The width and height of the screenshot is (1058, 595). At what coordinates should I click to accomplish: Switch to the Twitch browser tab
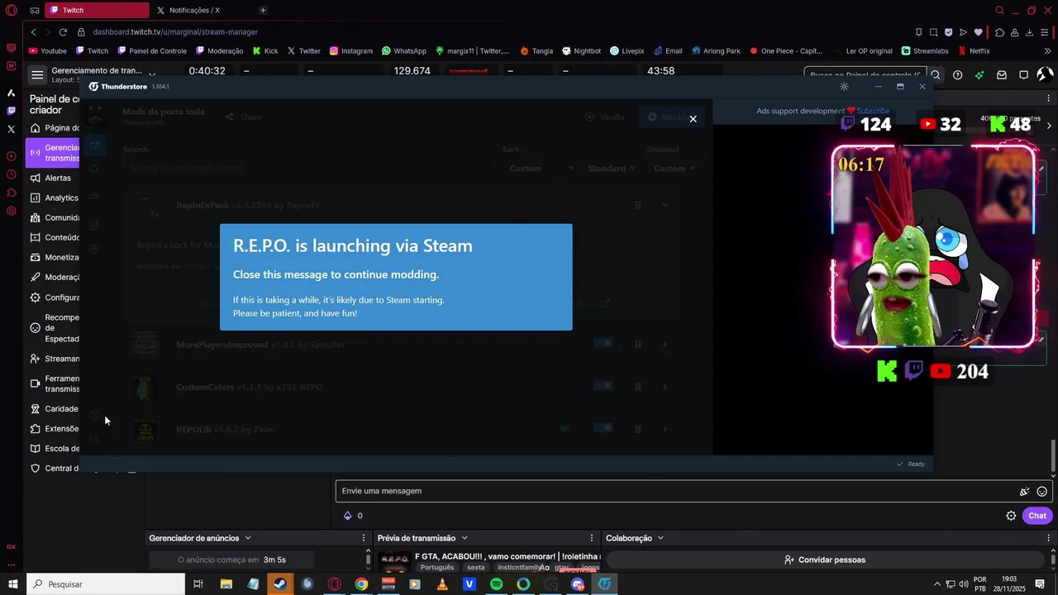tap(97, 10)
